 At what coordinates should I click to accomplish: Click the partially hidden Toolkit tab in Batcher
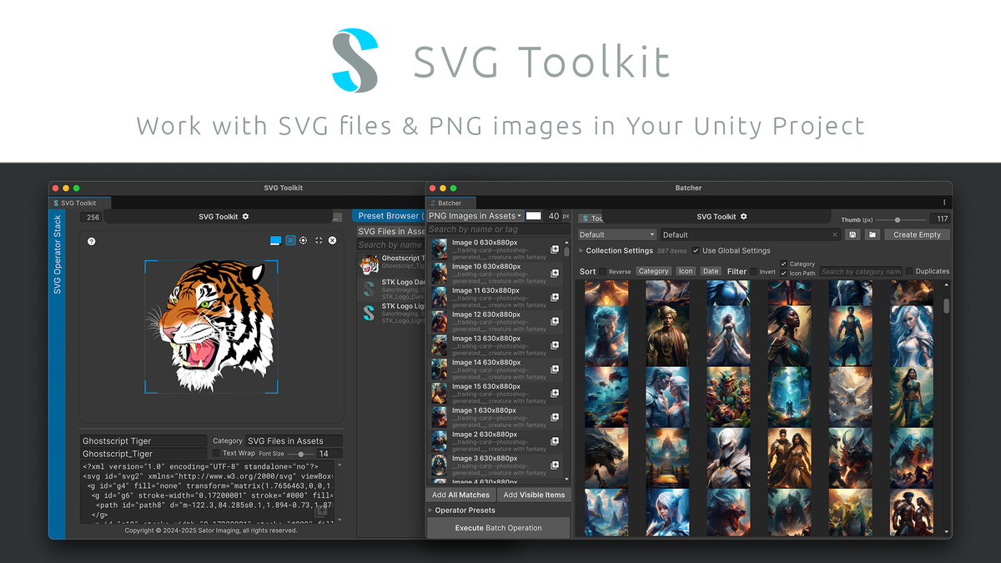point(591,218)
